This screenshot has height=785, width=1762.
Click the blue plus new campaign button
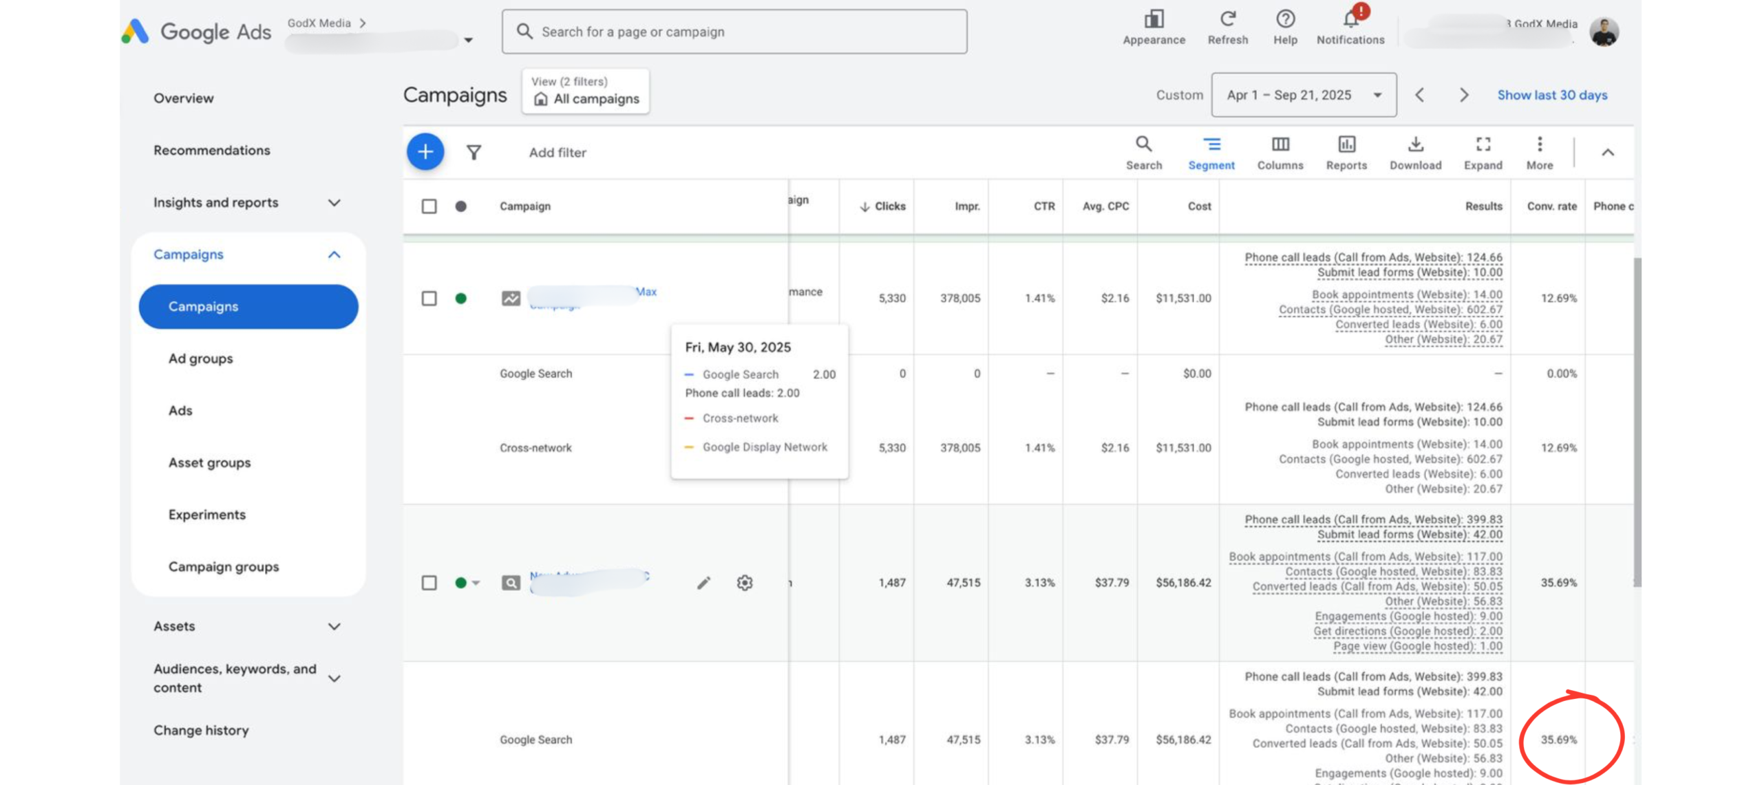coord(425,151)
